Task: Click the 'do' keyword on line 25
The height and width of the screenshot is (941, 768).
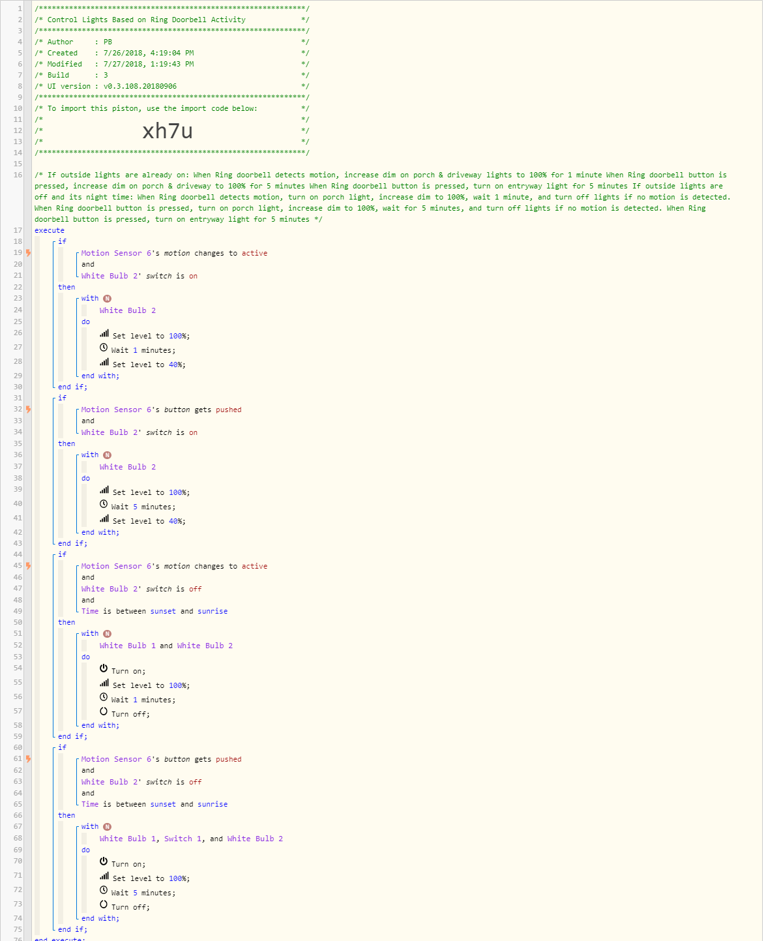Action: pos(85,321)
